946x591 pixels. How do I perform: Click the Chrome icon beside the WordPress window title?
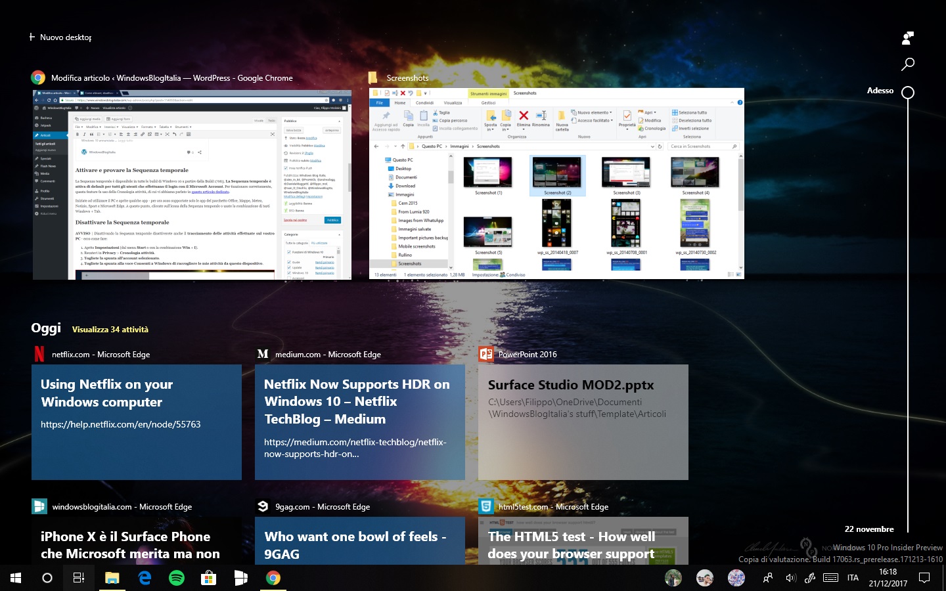click(39, 78)
